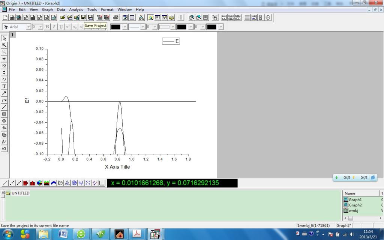Select the UNTITLED project folder
384x240 pixels.
click(17, 193)
